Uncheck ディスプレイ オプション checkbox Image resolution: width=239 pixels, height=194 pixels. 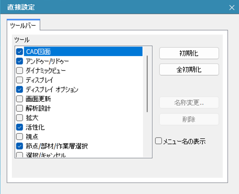[x=19, y=90]
